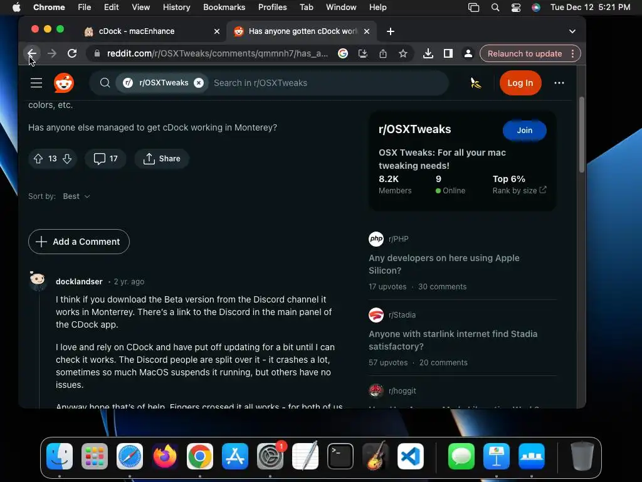Open Control Center in menu bar
Screen dimensions: 642x482
[515, 7]
